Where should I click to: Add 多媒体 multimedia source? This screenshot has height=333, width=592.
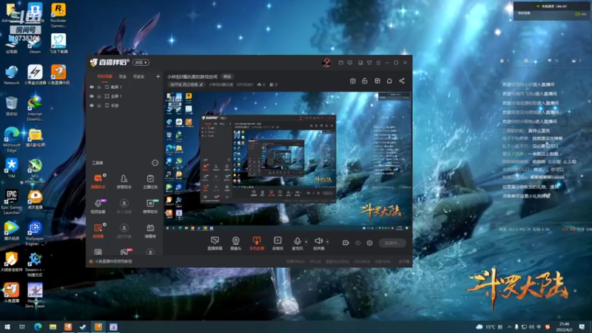point(277,243)
